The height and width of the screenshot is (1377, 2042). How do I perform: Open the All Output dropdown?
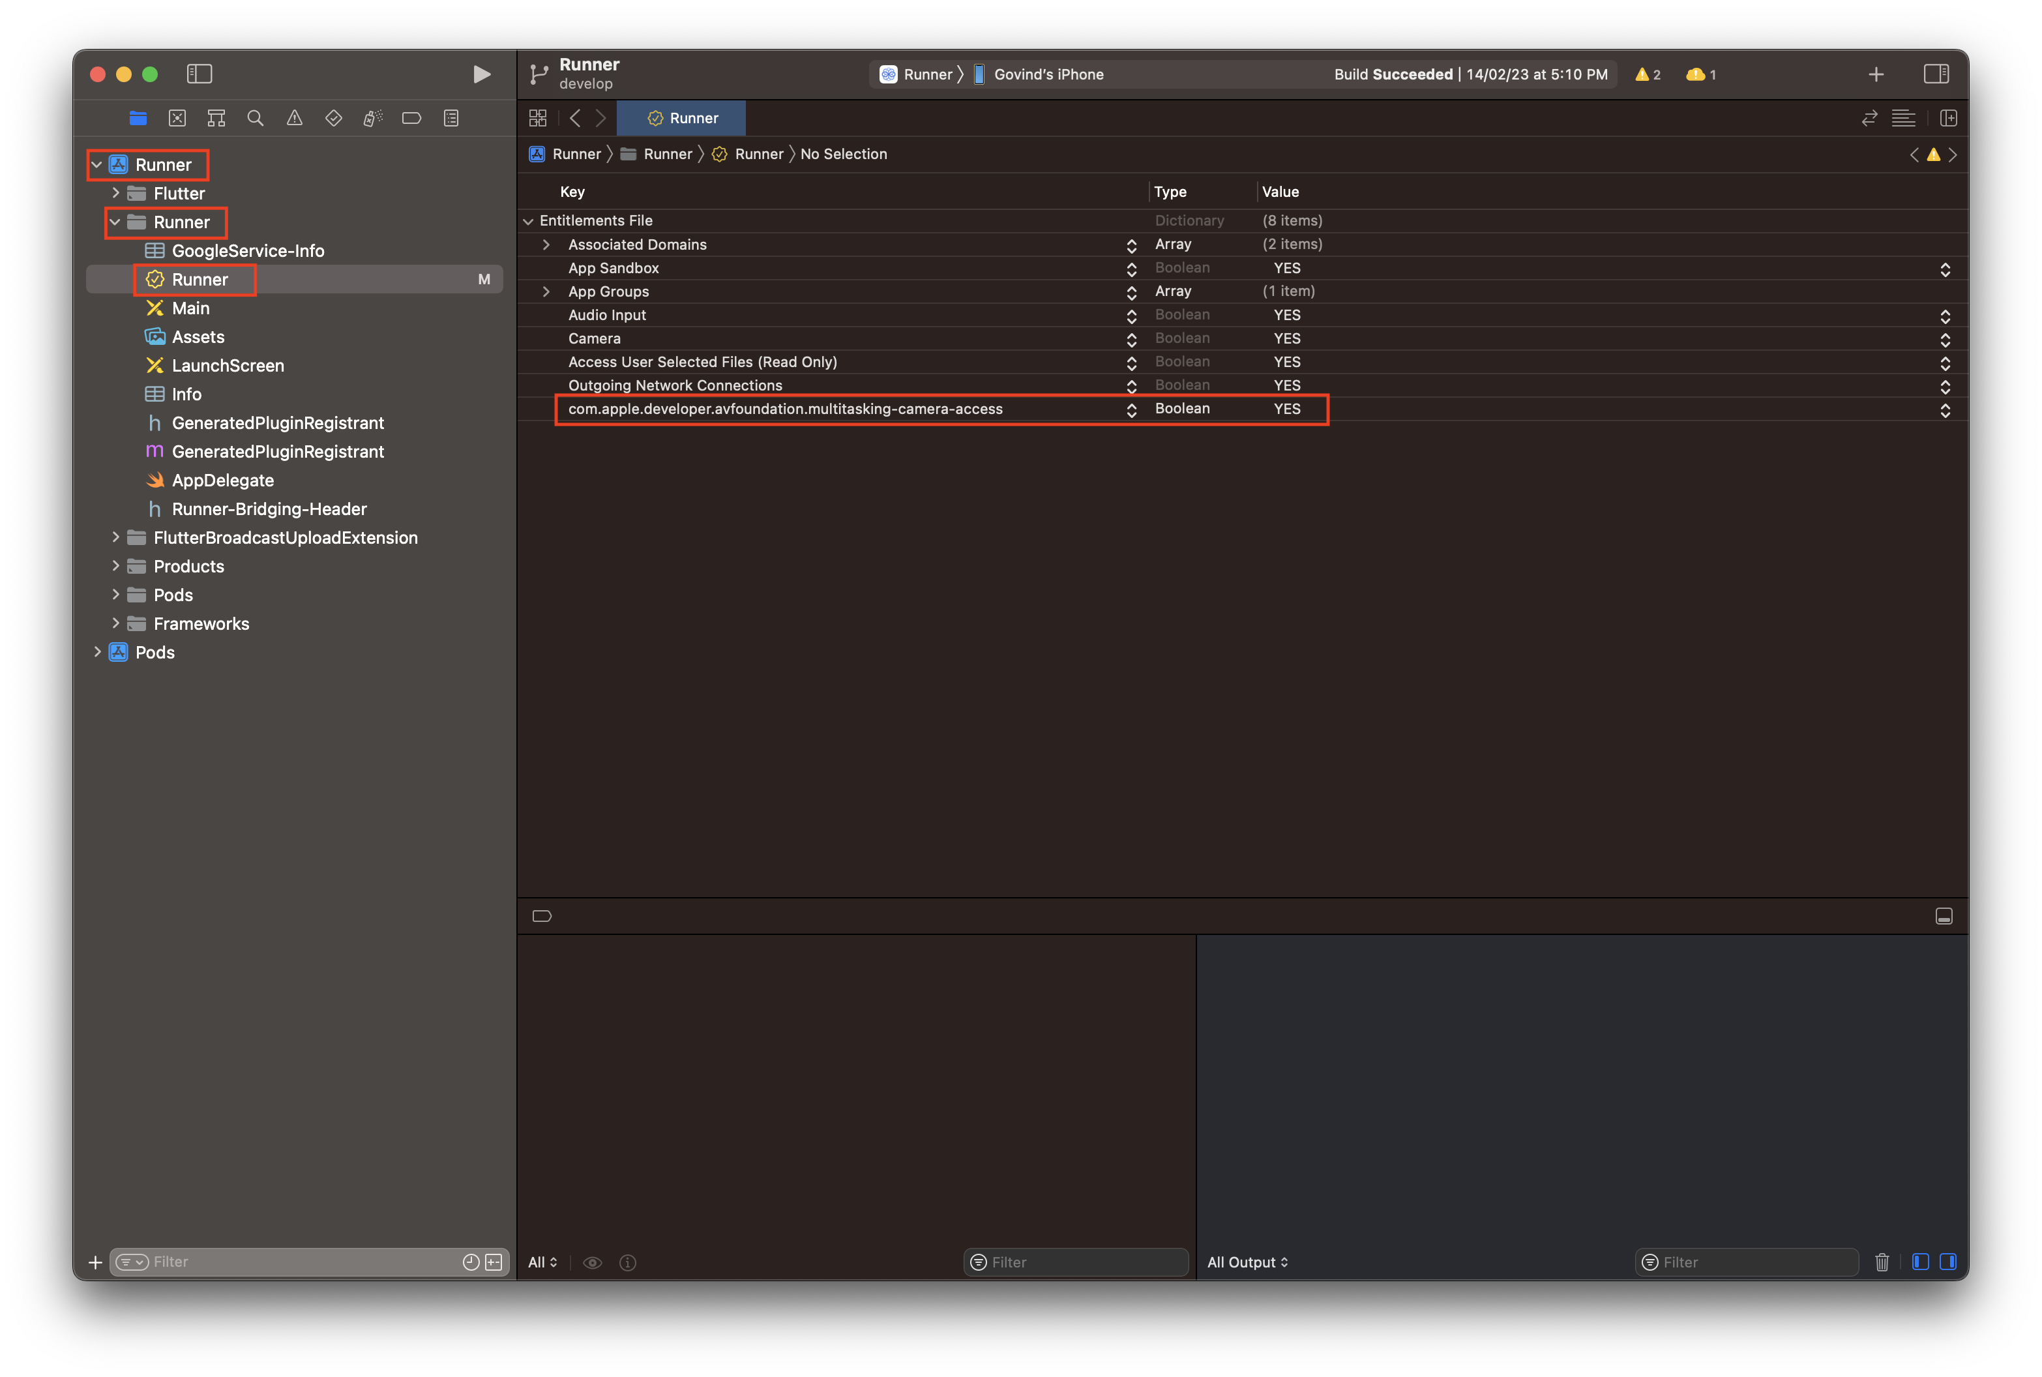[x=1247, y=1262]
